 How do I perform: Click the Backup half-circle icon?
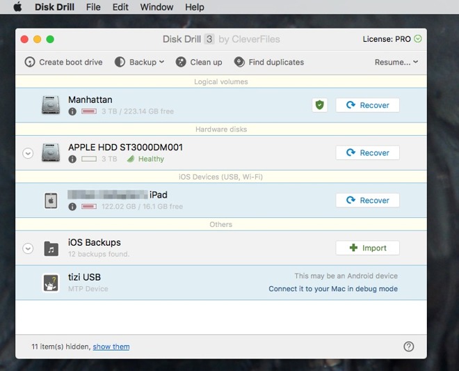pos(120,62)
